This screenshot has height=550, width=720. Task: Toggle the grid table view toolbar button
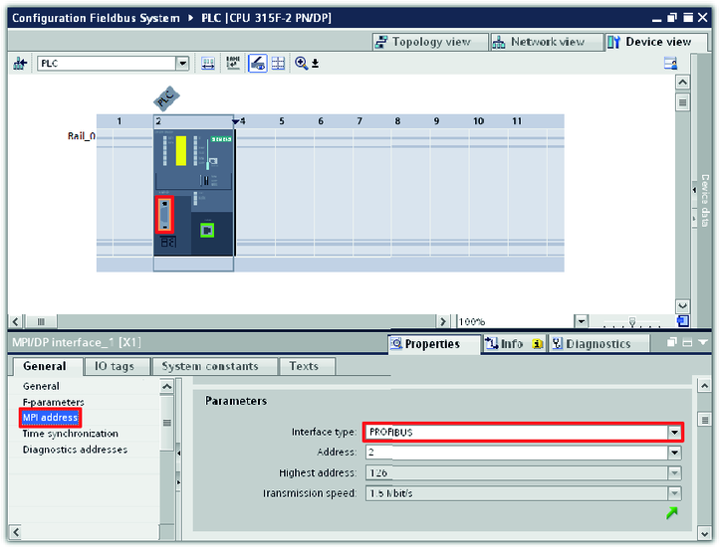point(278,63)
